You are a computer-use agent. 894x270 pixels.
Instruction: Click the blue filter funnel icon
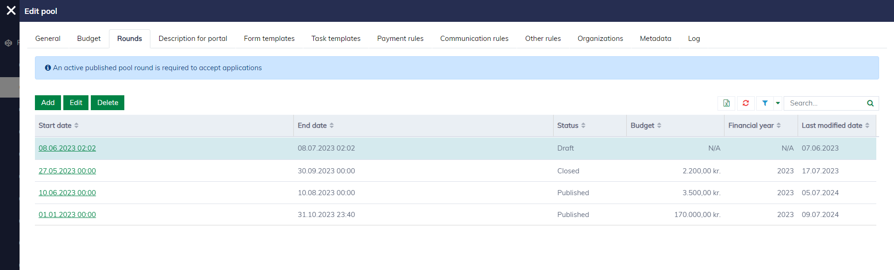point(765,103)
